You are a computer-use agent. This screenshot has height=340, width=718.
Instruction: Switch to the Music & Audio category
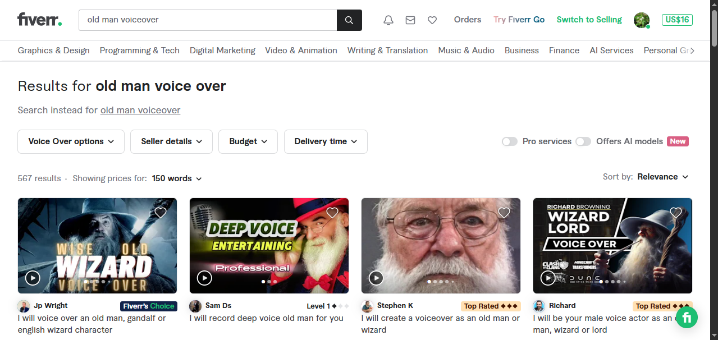pos(466,50)
